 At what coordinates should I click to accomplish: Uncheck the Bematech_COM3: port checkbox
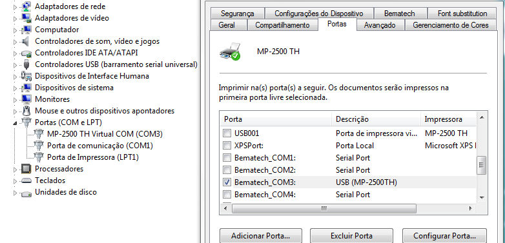point(227,182)
